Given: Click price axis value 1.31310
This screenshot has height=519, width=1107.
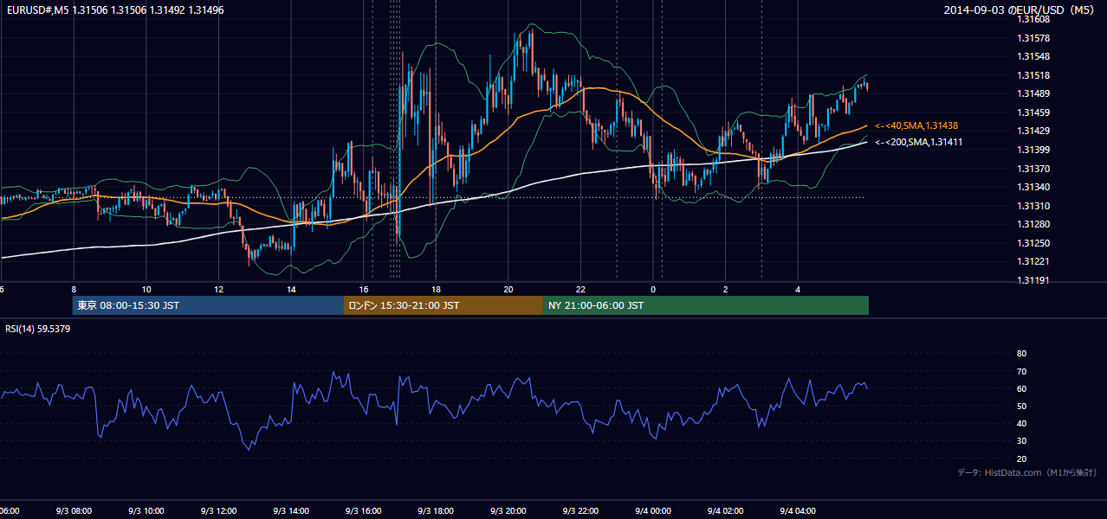Looking at the screenshot, I should tap(1034, 206).
